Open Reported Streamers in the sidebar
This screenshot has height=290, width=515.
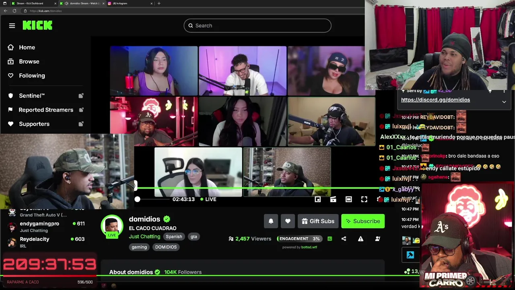(46, 110)
